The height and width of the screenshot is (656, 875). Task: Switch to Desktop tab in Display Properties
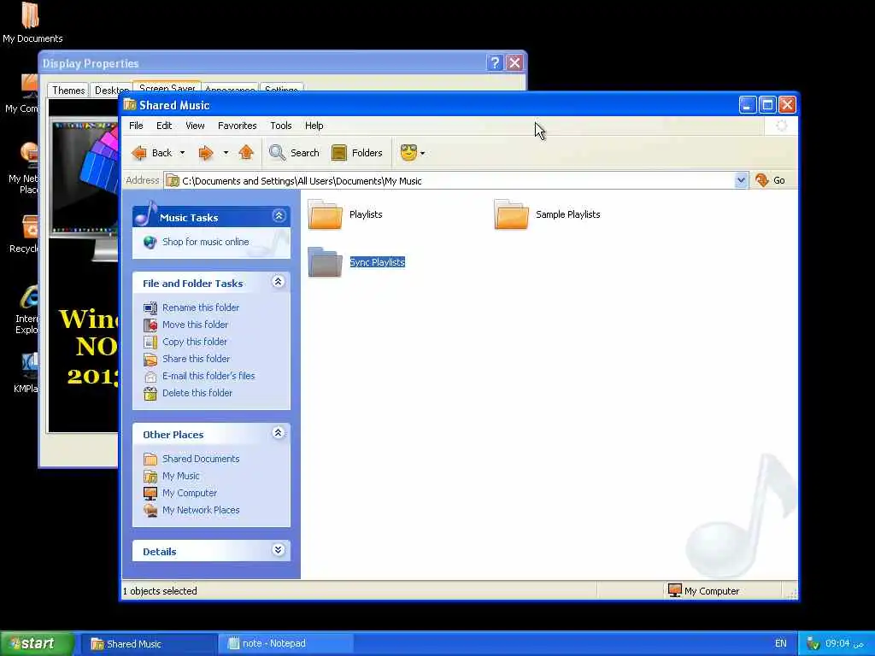point(111,91)
